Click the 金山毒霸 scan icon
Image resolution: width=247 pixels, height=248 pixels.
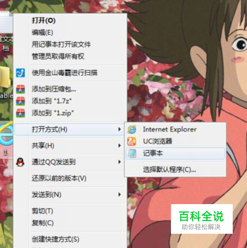click(21, 73)
